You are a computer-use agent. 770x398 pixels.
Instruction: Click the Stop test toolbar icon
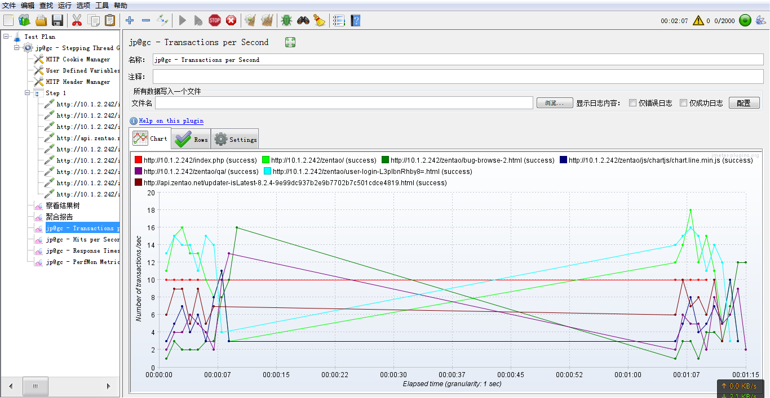click(x=215, y=21)
